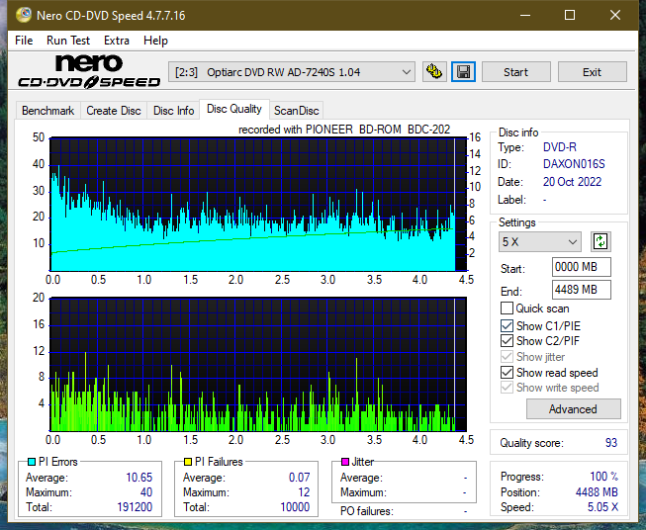This screenshot has height=530, width=646.
Task: Click PI Failures total 10000
Action: coord(295,507)
